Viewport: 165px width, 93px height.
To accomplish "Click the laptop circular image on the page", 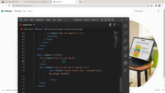I will [x=144, y=53].
